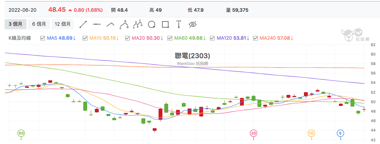Image resolution: width=380 pixels, height=144 pixels.
Task: Click the MA120 value 53.81
Action: click(239, 38)
